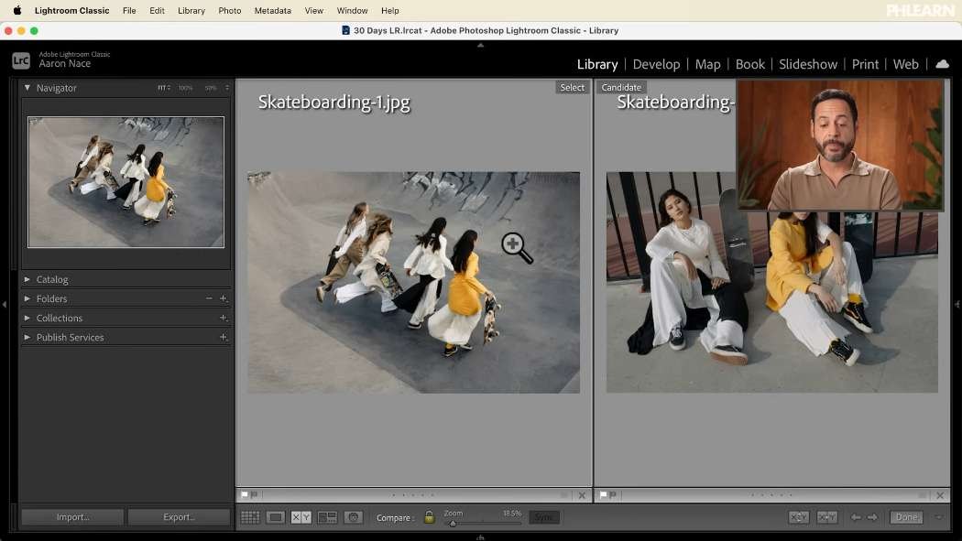Screen dimensions: 962x541
Task: Flag the Candidate photo as pick
Action: [x=603, y=494]
